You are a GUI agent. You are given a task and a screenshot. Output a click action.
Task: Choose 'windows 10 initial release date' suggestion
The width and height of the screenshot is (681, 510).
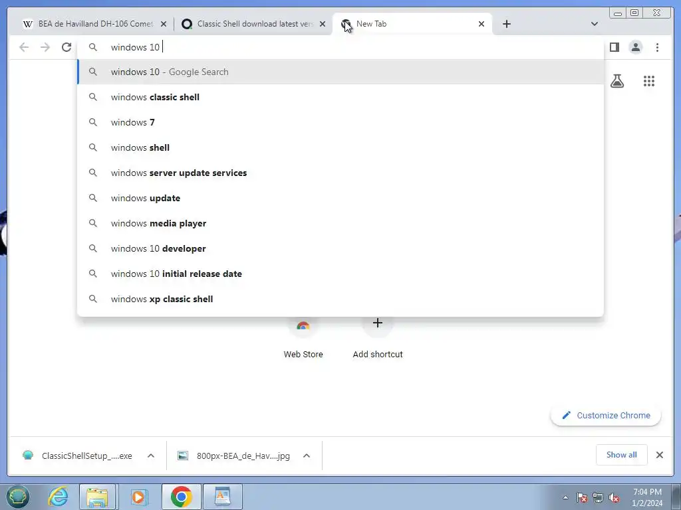click(340, 274)
